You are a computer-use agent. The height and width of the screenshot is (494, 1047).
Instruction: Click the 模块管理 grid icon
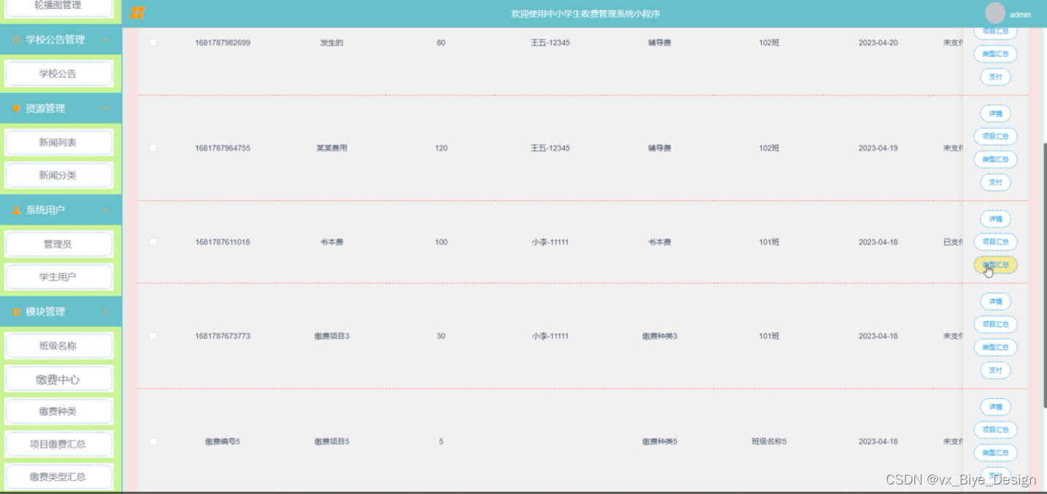[16, 312]
